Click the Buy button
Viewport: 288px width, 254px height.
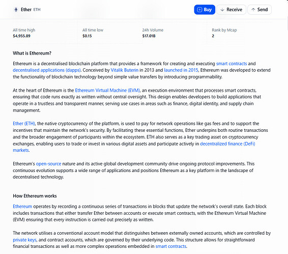205,10
